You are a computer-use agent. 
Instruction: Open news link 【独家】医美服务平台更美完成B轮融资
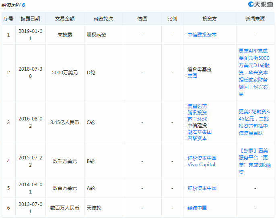click(255, 161)
